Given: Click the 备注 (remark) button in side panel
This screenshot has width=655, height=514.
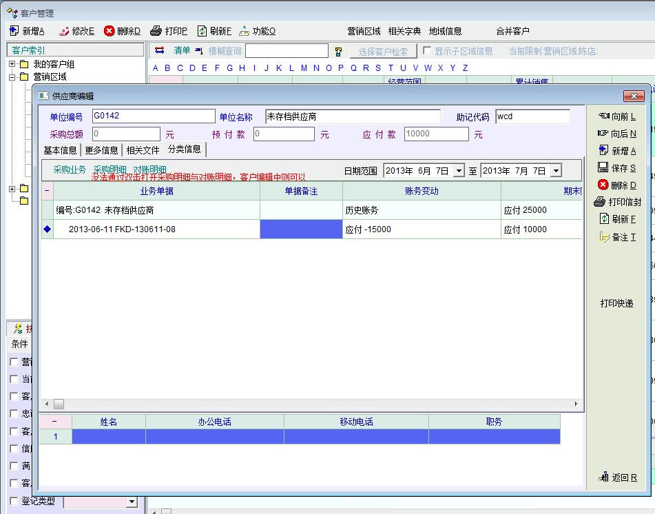Looking at the screenshot, I should coord(617,237).
